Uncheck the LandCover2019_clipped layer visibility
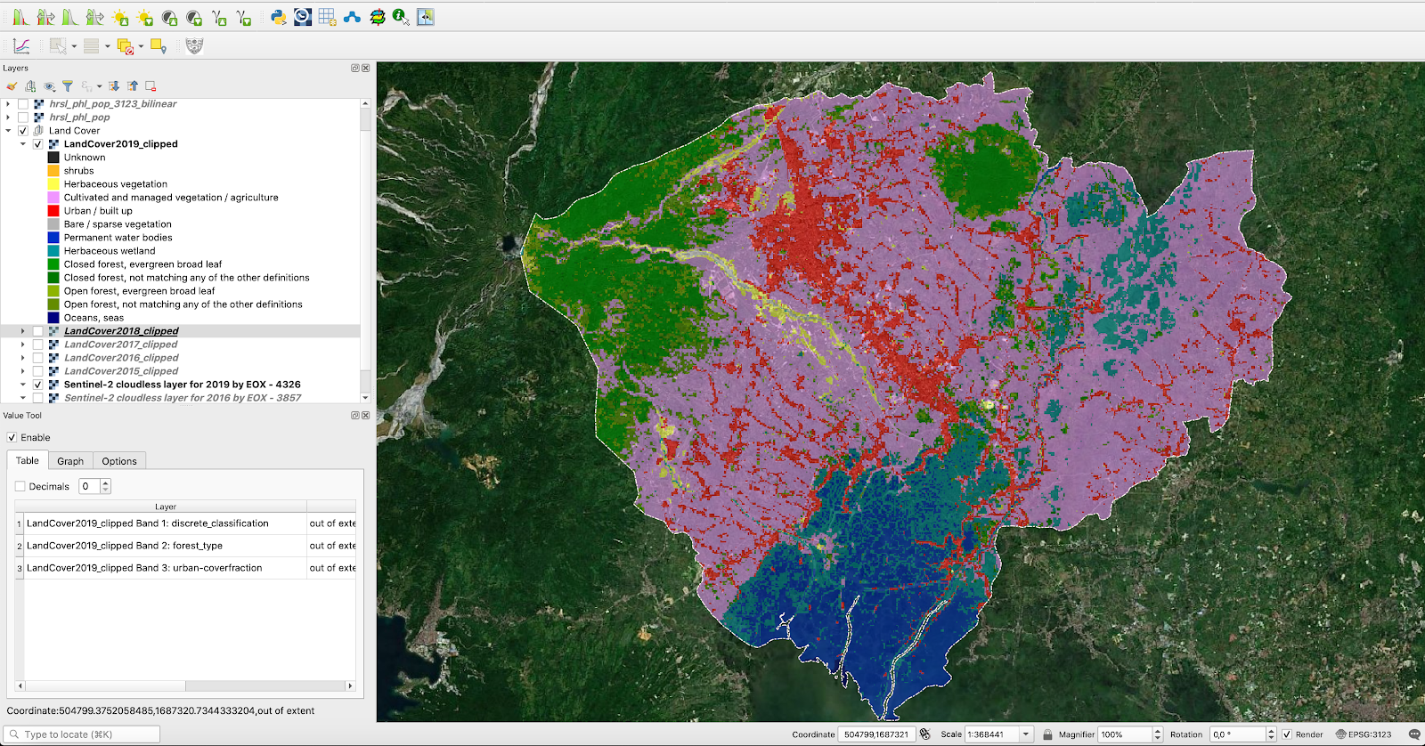Viewport: 1425px width, 746px height. click(x=38, y=144)
